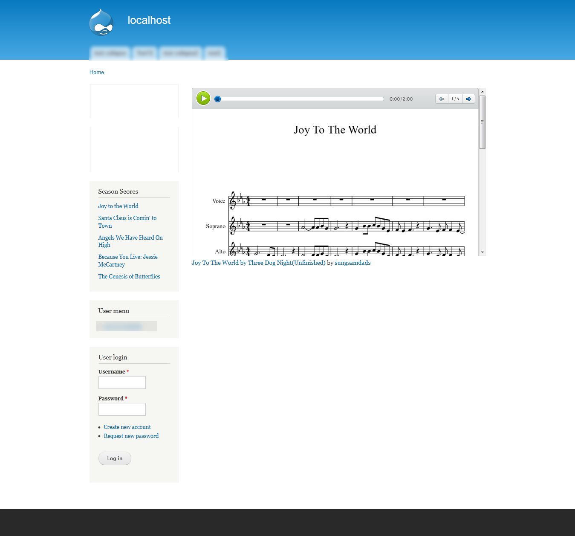
Task: Click Create new account link
Action: coord(127,427)
